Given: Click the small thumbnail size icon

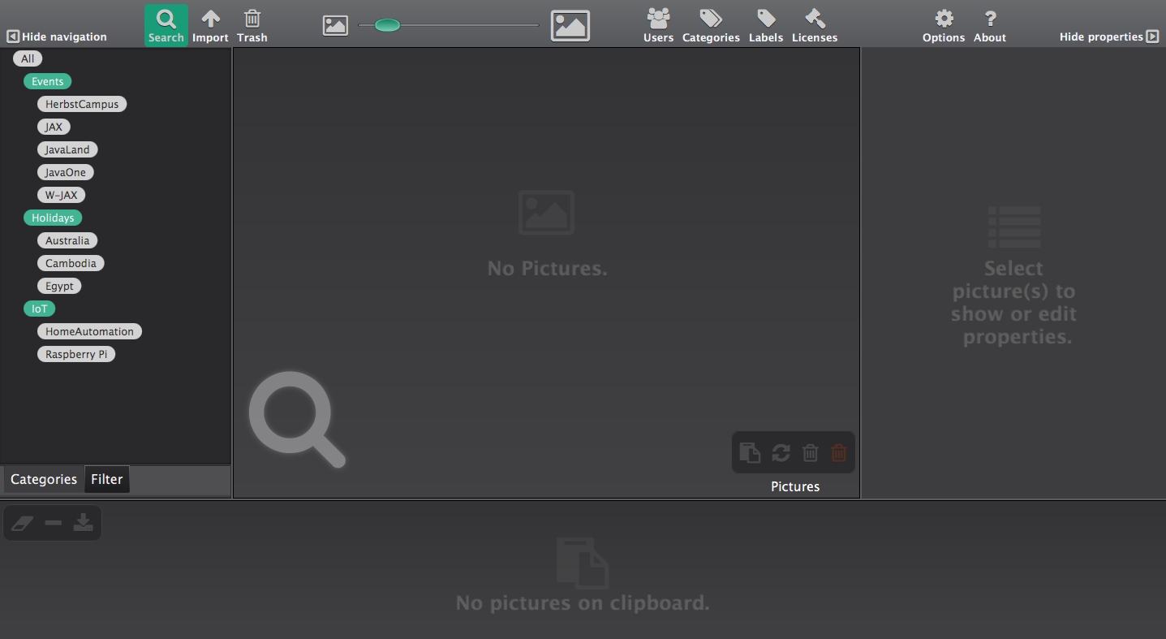Looking at the screenshot, I should (335, 26).
